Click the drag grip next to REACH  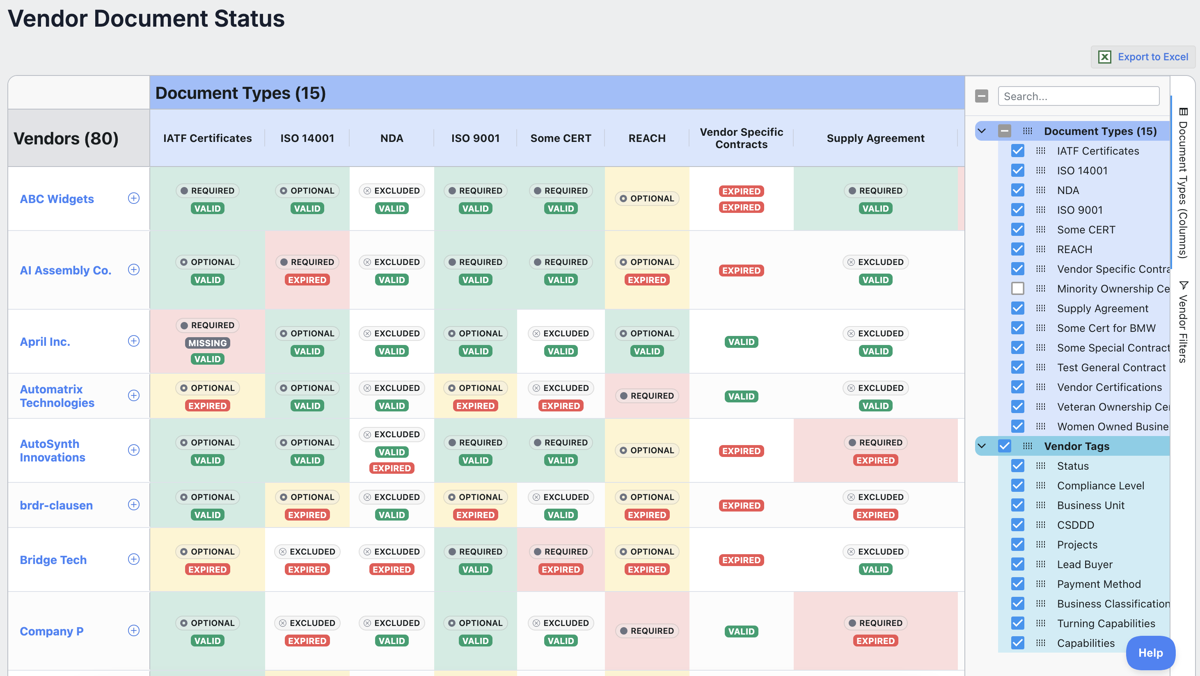[x=1040, y=249]
